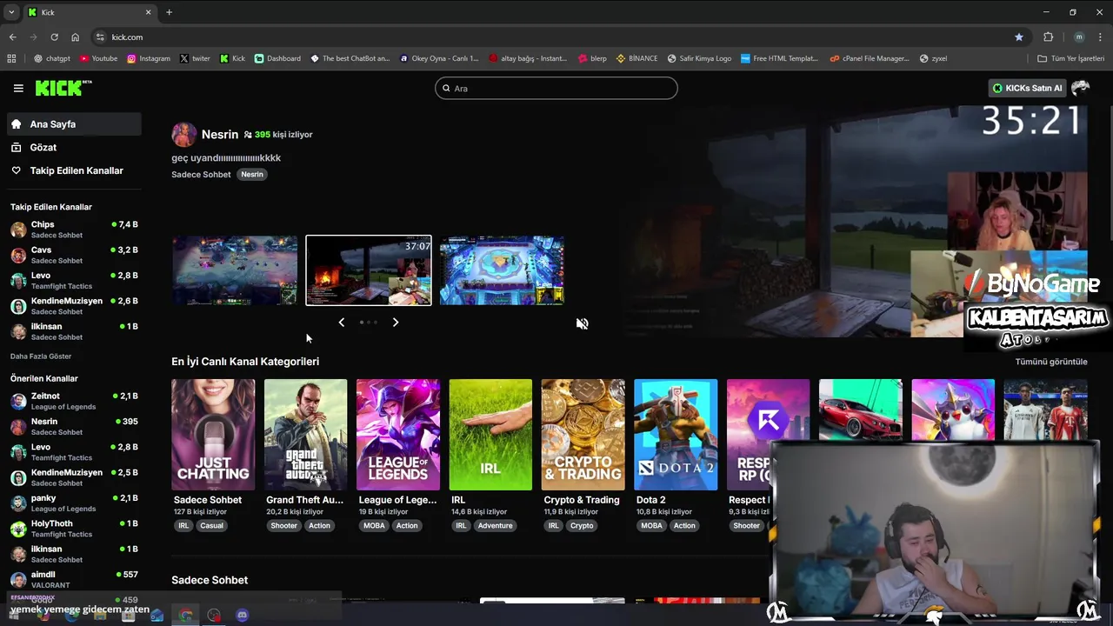Open the League of Legends category card

(398, 435)
